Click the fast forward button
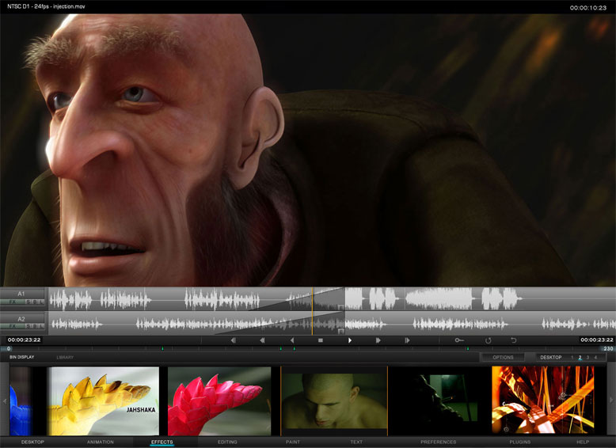The width and height of the screenshot is (616, 448). [378, 340]
